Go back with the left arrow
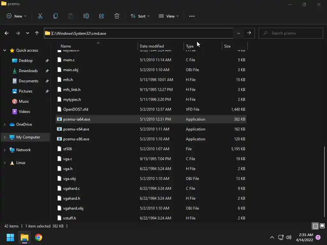This screenshot has width=327, height=245. pos(7,33)
